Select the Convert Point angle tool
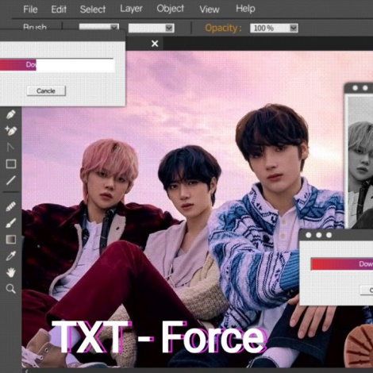Viewport: 373px width, 373px height. (x=10, y=147)
